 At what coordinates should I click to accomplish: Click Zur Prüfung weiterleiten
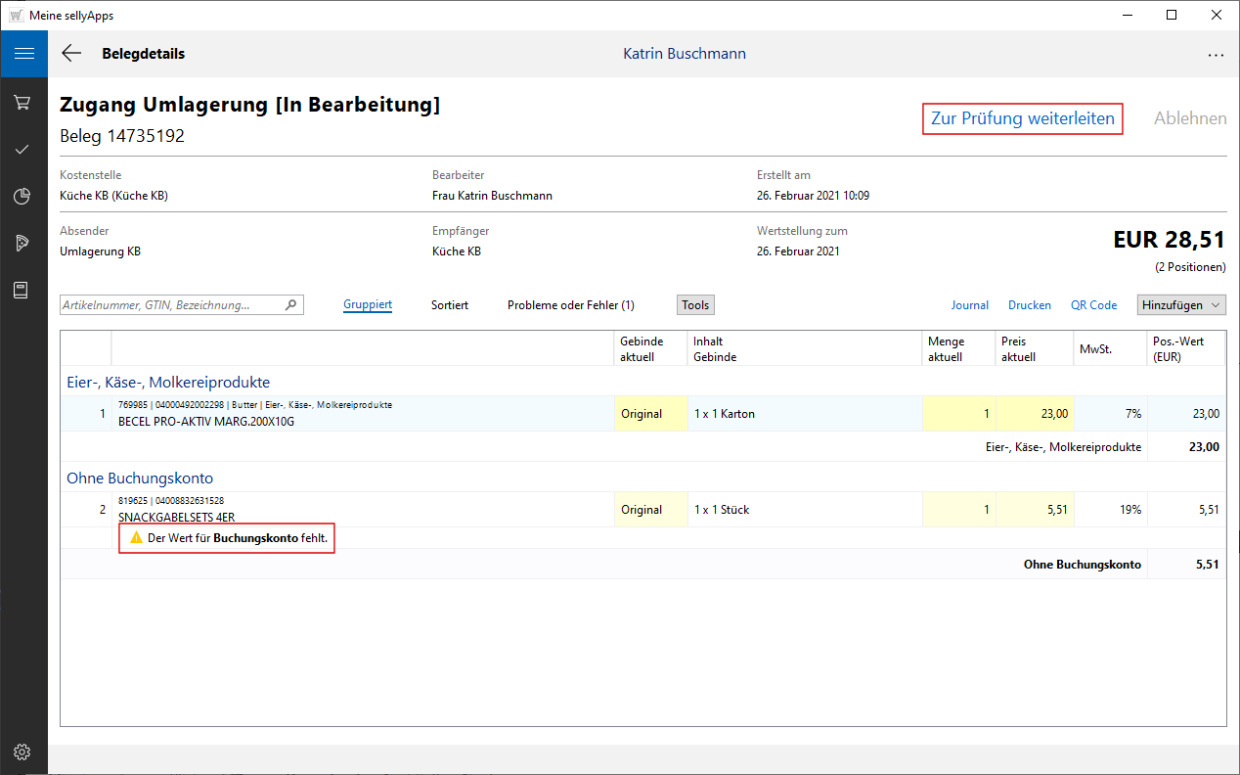coord(1022,118)
